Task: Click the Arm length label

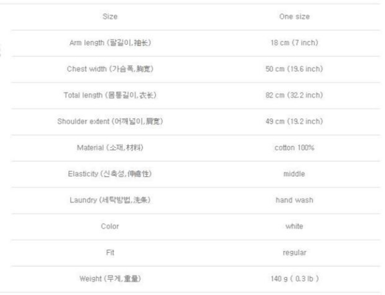Action: tap(110, 43)
